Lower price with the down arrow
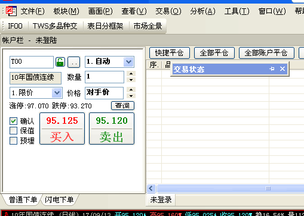 tap(131, 96)
